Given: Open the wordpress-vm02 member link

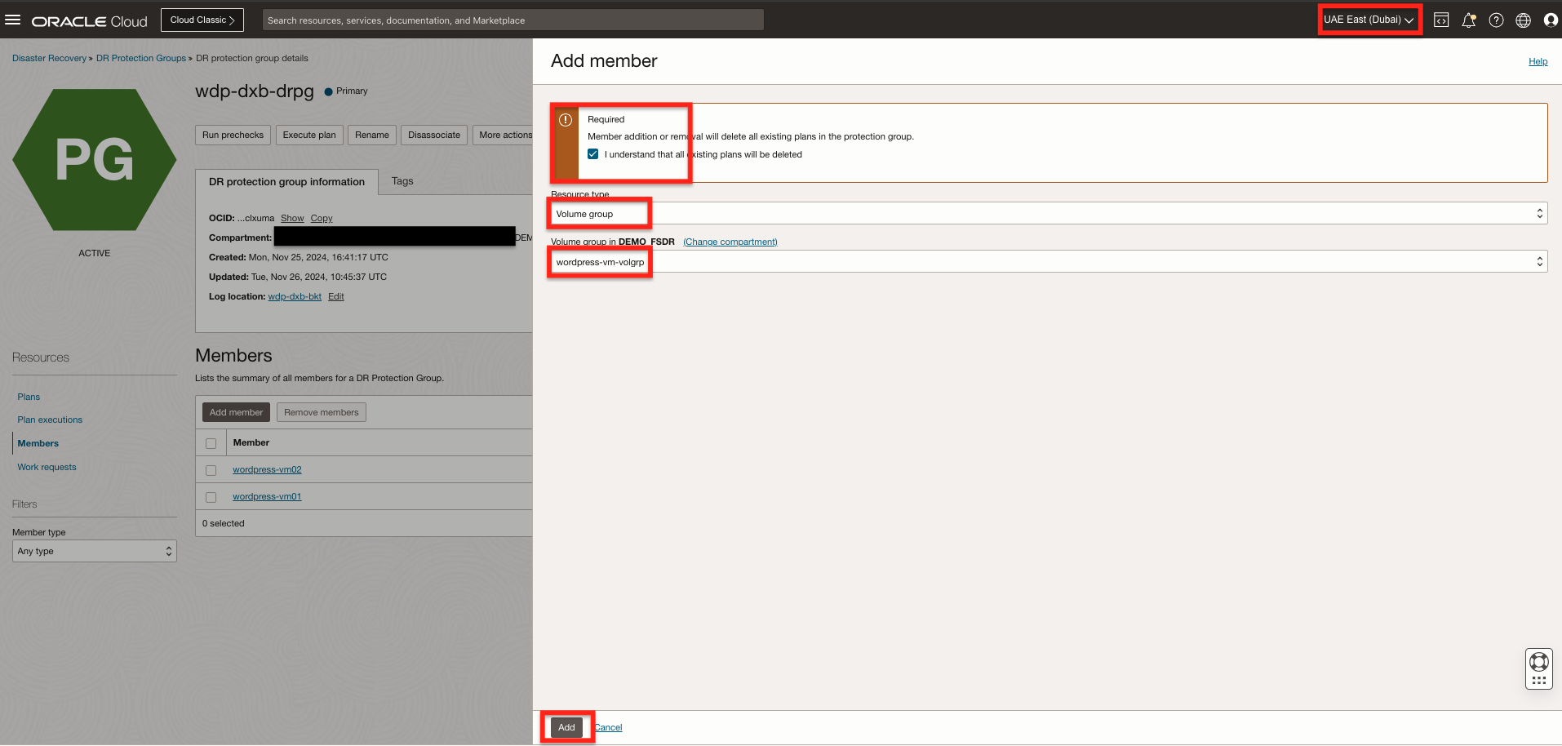Looking at the screenshot, I should click(267, 469).
